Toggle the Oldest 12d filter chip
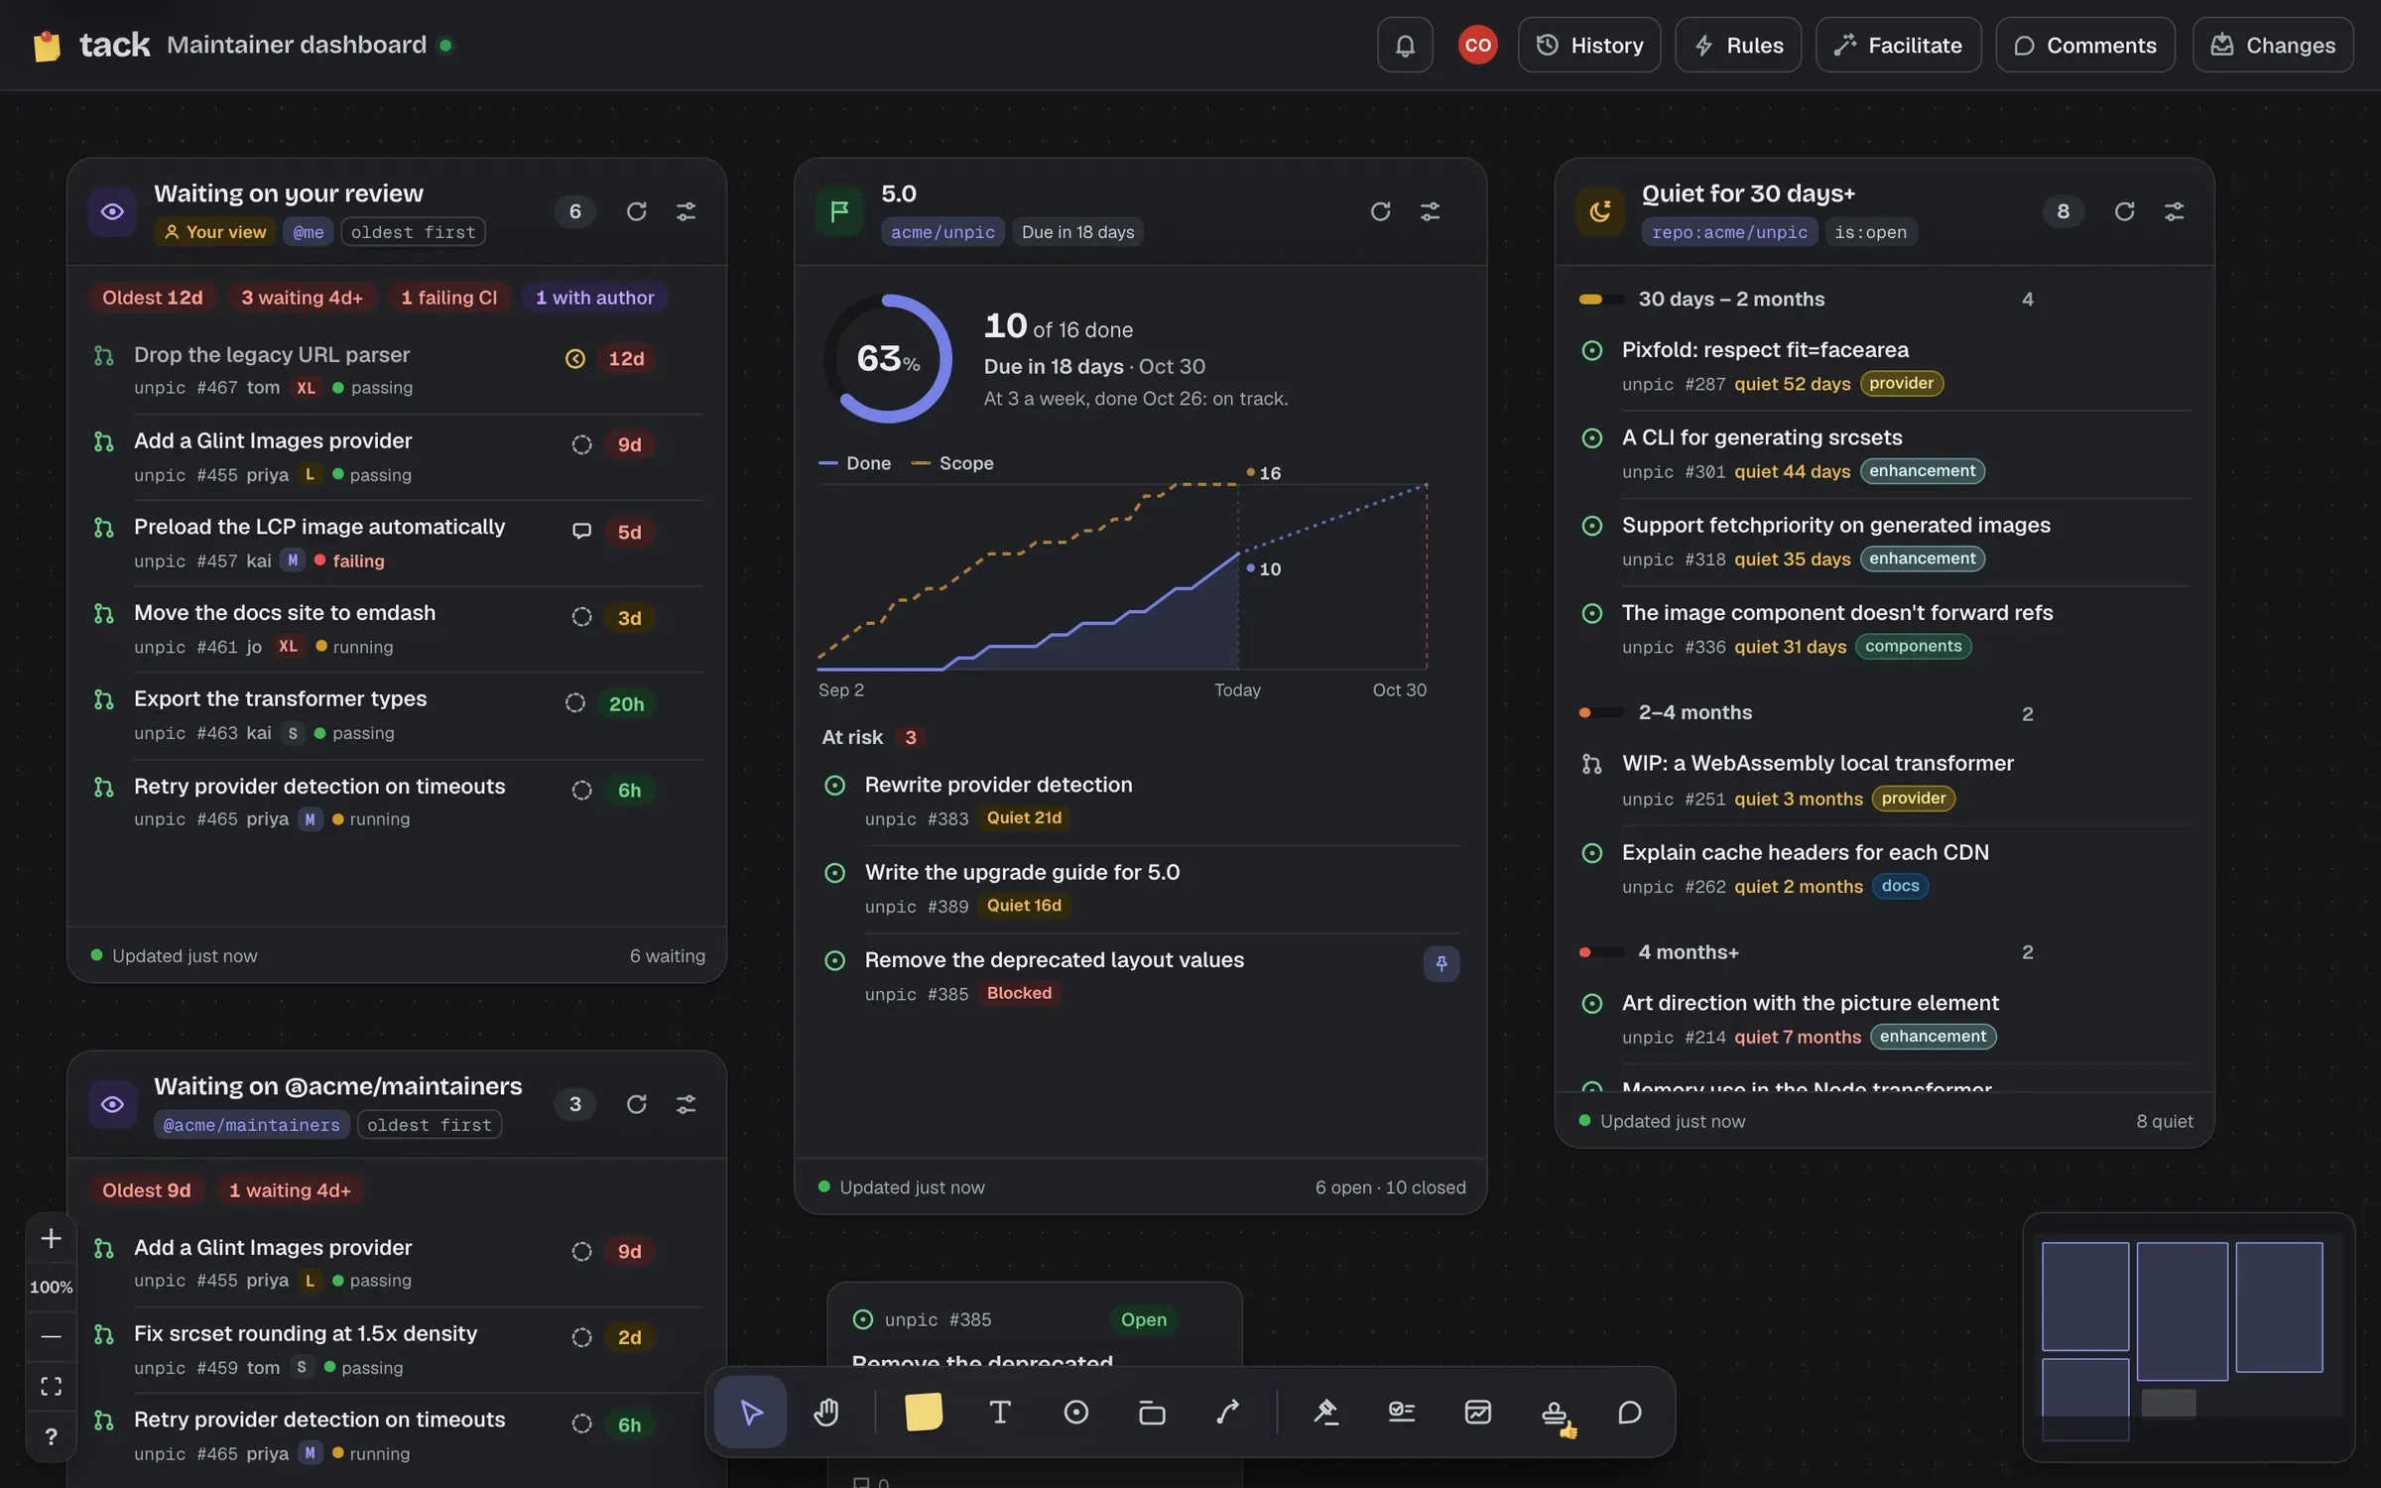Viewport: 2381px width, 1488px height. pos(152,298)
